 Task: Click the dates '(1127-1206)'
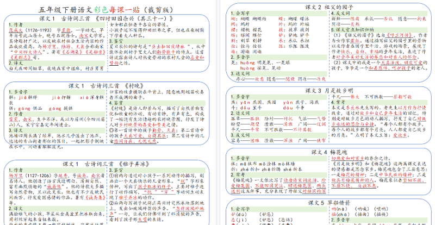[38, 176]
